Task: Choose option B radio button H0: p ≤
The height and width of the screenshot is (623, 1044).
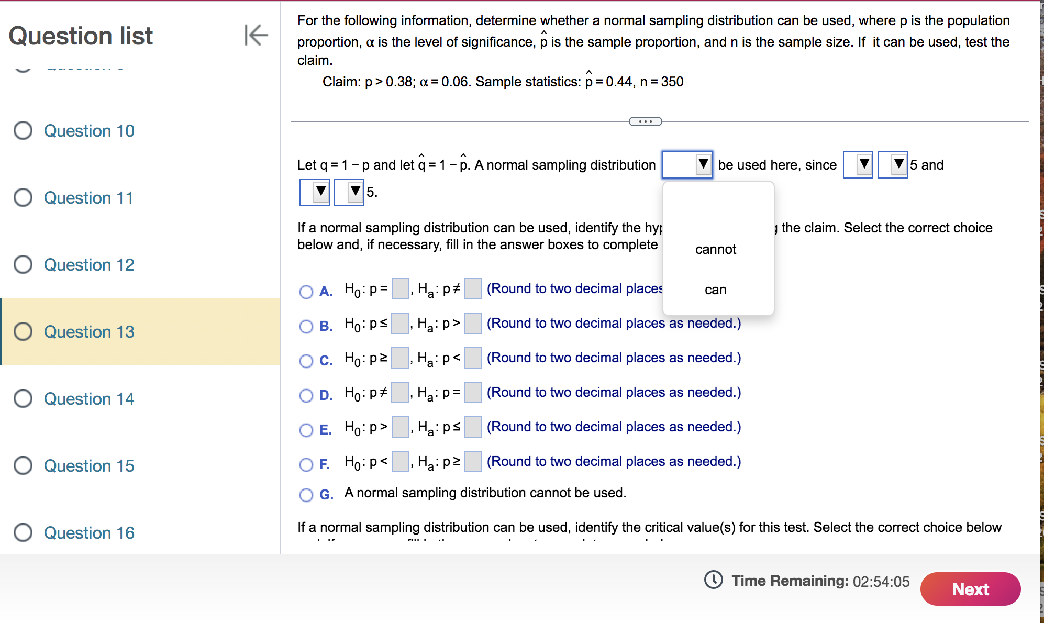Action: point(306,326)
